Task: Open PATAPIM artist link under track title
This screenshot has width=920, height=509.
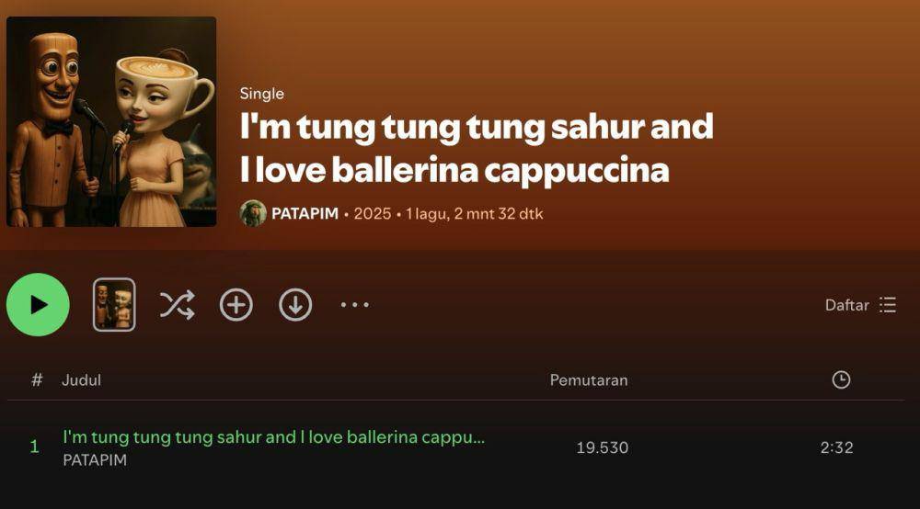Action: pos(95,460)
